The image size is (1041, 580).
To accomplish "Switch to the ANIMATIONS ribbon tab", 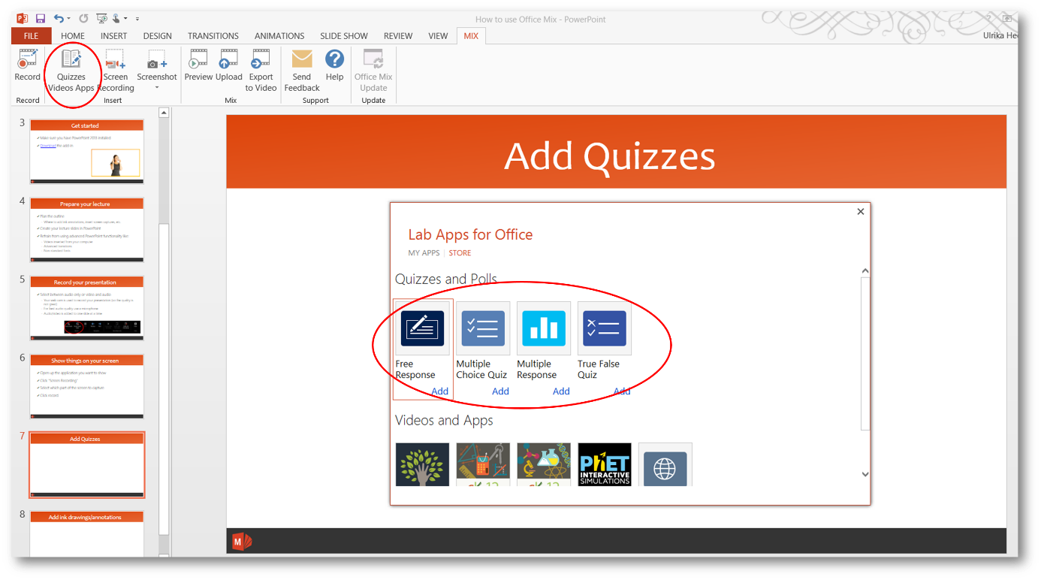I will click(x=279, y=36).
